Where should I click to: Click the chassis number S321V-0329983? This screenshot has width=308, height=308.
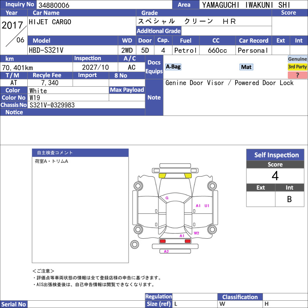(52, 105)
